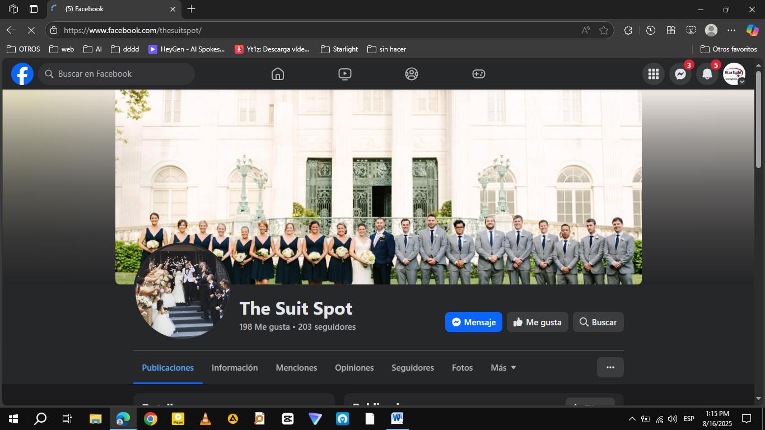Open the Groups icon in top navigation
The width and height of the screenshot is (765, 430).
tap(412, 74)
